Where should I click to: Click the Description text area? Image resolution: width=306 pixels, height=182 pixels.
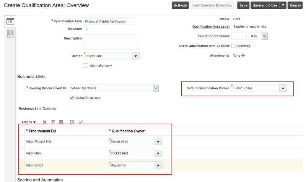[111, 42]
